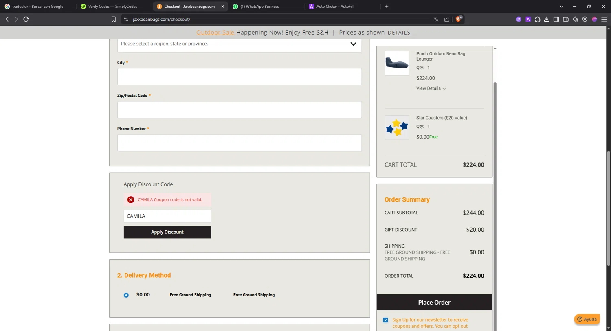The width and height of the screenshot is (611, 331).
Task: Click the address bar URL
Action: pos(162,19)
